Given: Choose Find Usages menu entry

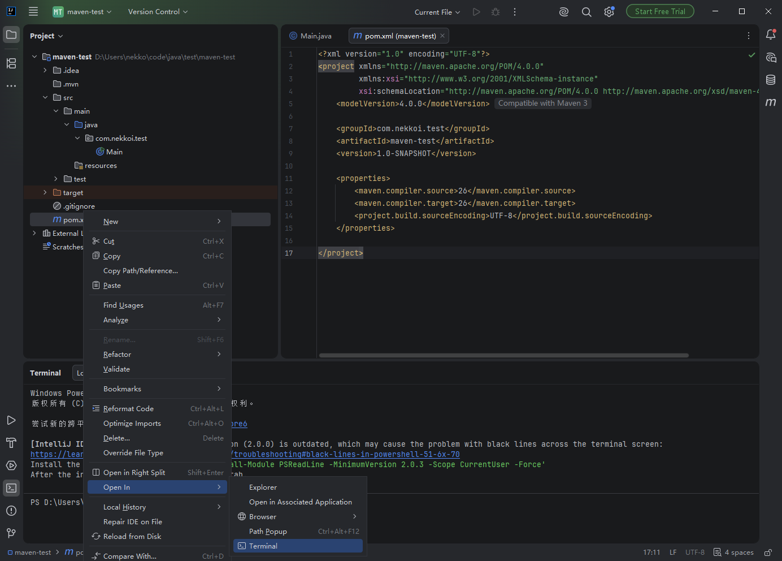Looking at the screenshot, I should coord(157,305).
